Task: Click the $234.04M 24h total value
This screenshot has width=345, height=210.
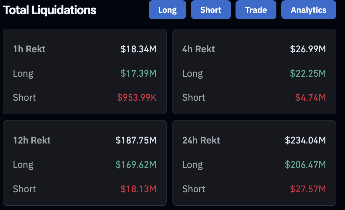Action: (x=305, y=140)
